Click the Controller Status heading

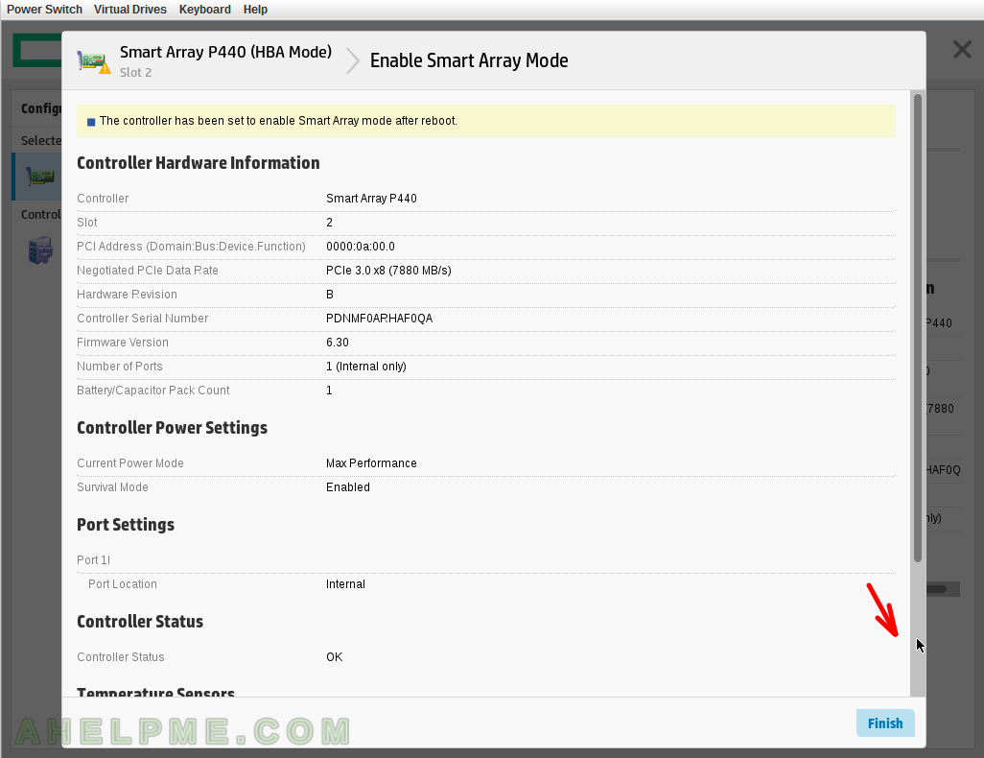tap(140, 622)
